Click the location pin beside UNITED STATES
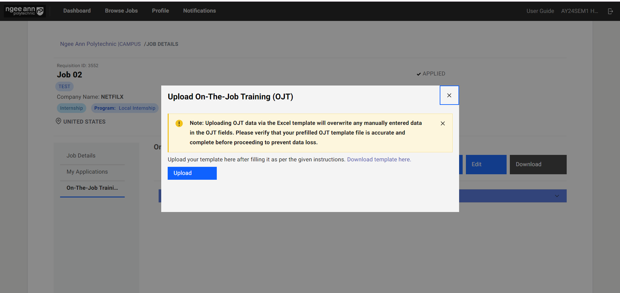The width and height of the screenshot is (620, 293). coord(58,121)
